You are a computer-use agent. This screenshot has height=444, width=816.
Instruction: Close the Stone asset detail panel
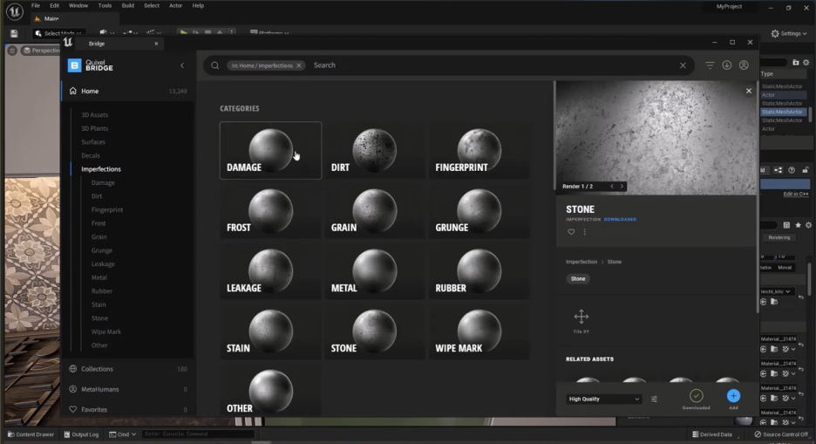(749, 91)
